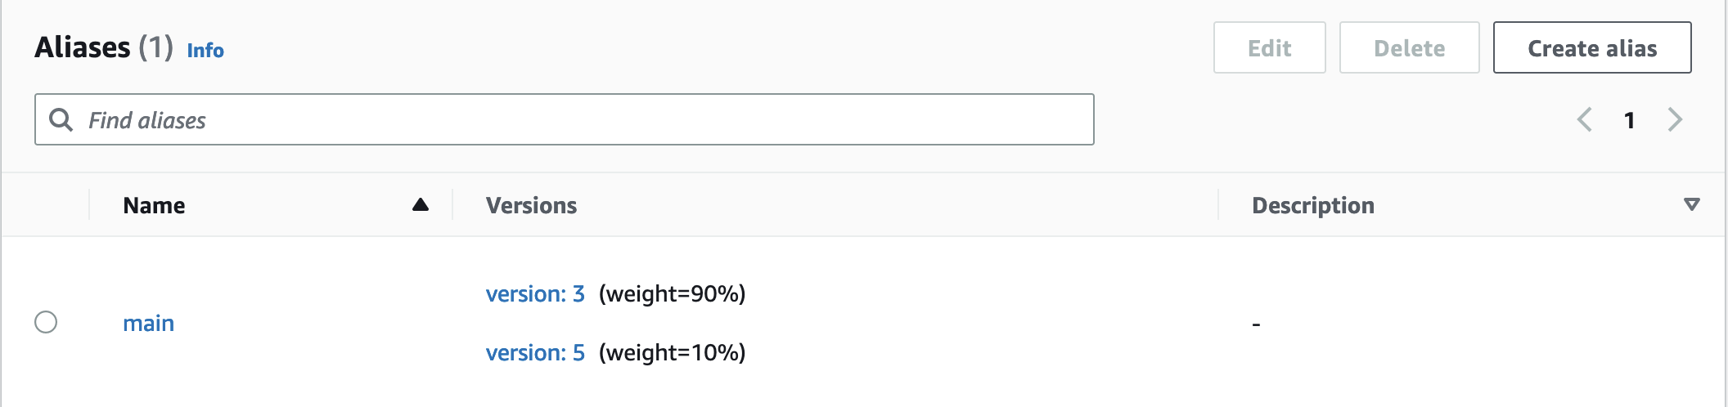Focus the Find aliases search field
1728x407 pixels.
tap(573, 120)
